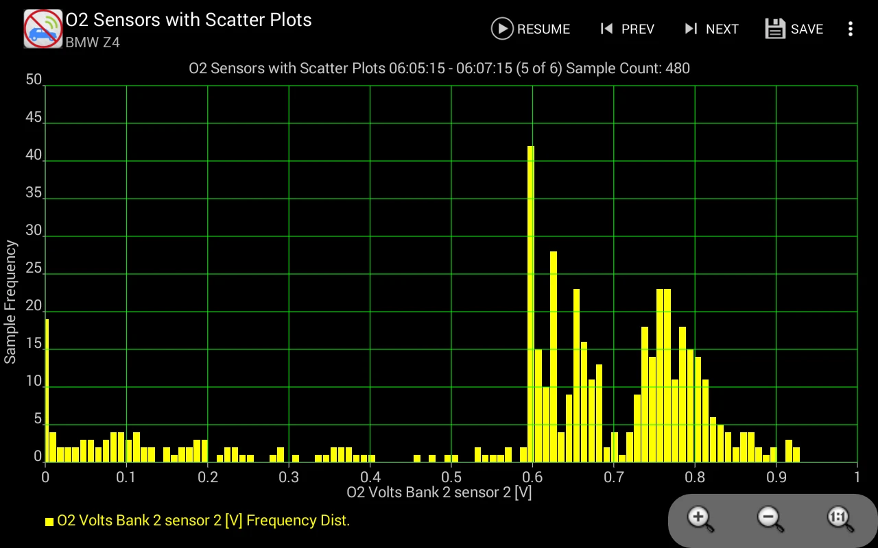Zoom in using the magnifier plus icon
The height and width of the screenshot is (548, 878).
tap(700, 519)
